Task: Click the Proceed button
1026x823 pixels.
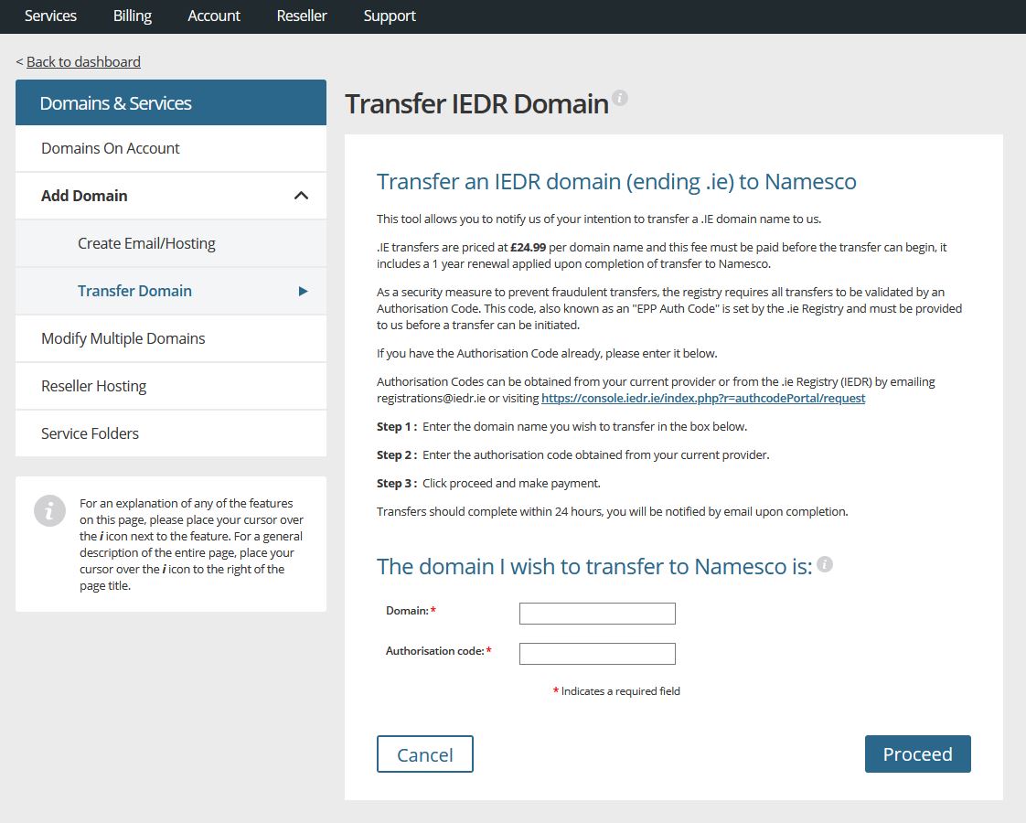Action: [x=917, y=754]
